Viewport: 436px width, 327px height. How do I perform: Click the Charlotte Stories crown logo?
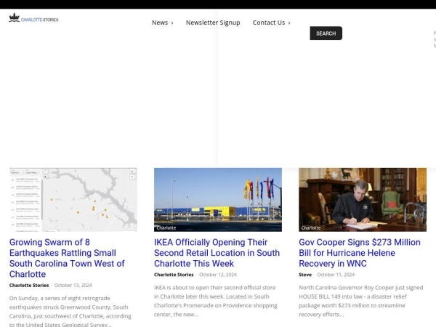point(33,17)
